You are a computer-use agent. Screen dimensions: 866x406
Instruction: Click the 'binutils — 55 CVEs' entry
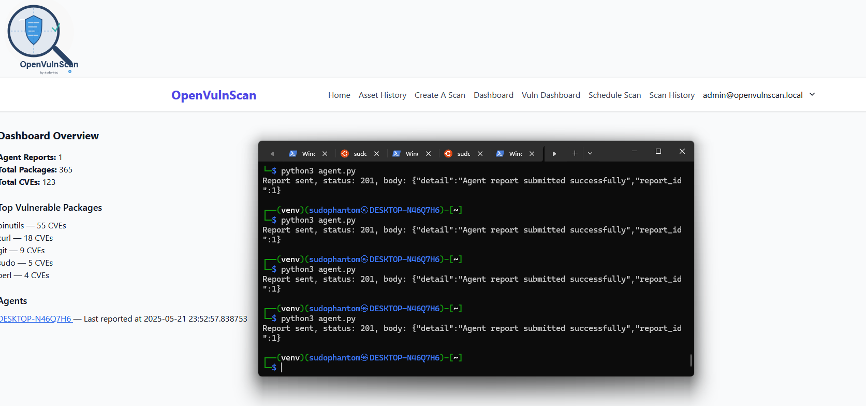(33, 226)
